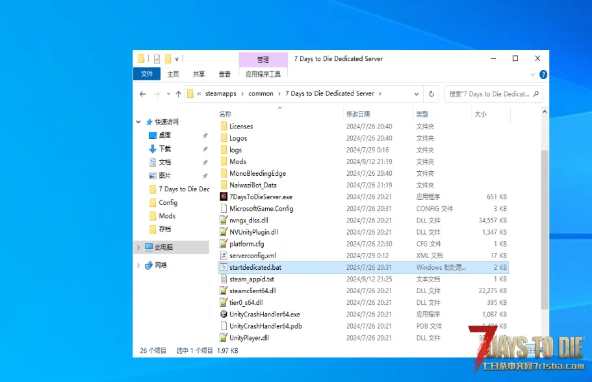Open the 应用程序工具 ribbon tab
The height and width of the screenshot is (382, 592).
(263, 74)
